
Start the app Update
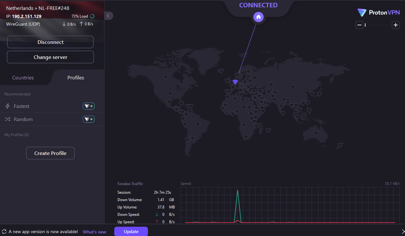pyautogui.click(x=131, y=231)
